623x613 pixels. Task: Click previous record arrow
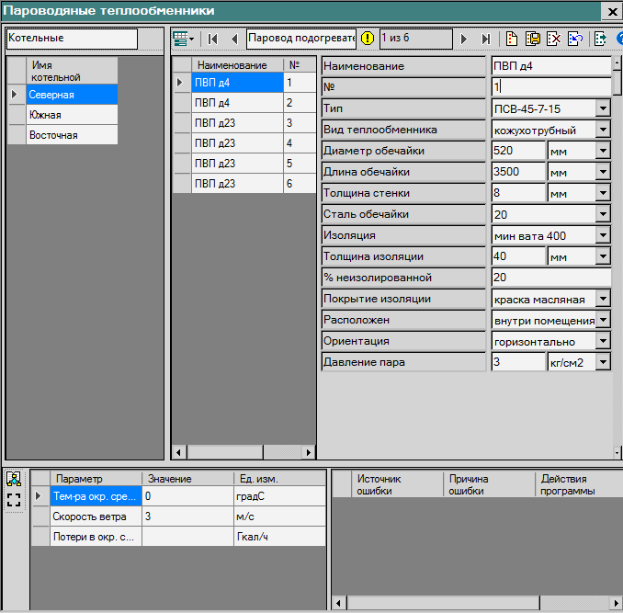[234, 39]
